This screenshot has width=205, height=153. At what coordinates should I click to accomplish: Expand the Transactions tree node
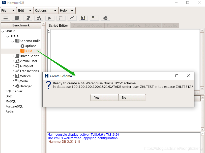pos(13,71)
